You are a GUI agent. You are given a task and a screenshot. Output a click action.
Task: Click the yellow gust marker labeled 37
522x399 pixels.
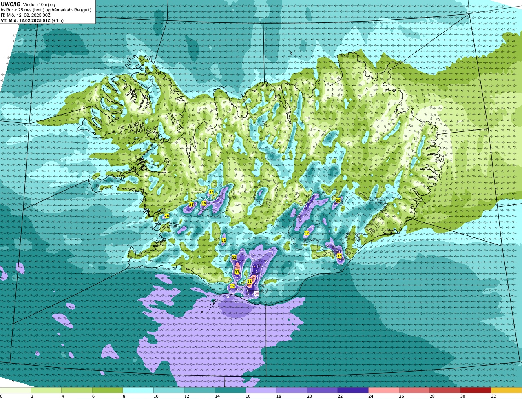click(x=237, y=272)
